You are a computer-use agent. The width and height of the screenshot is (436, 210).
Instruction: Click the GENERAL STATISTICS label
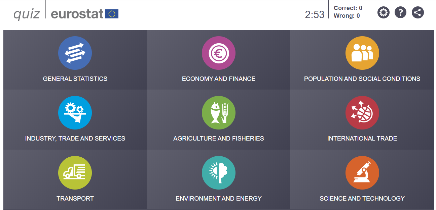click(x=75, y=79)
